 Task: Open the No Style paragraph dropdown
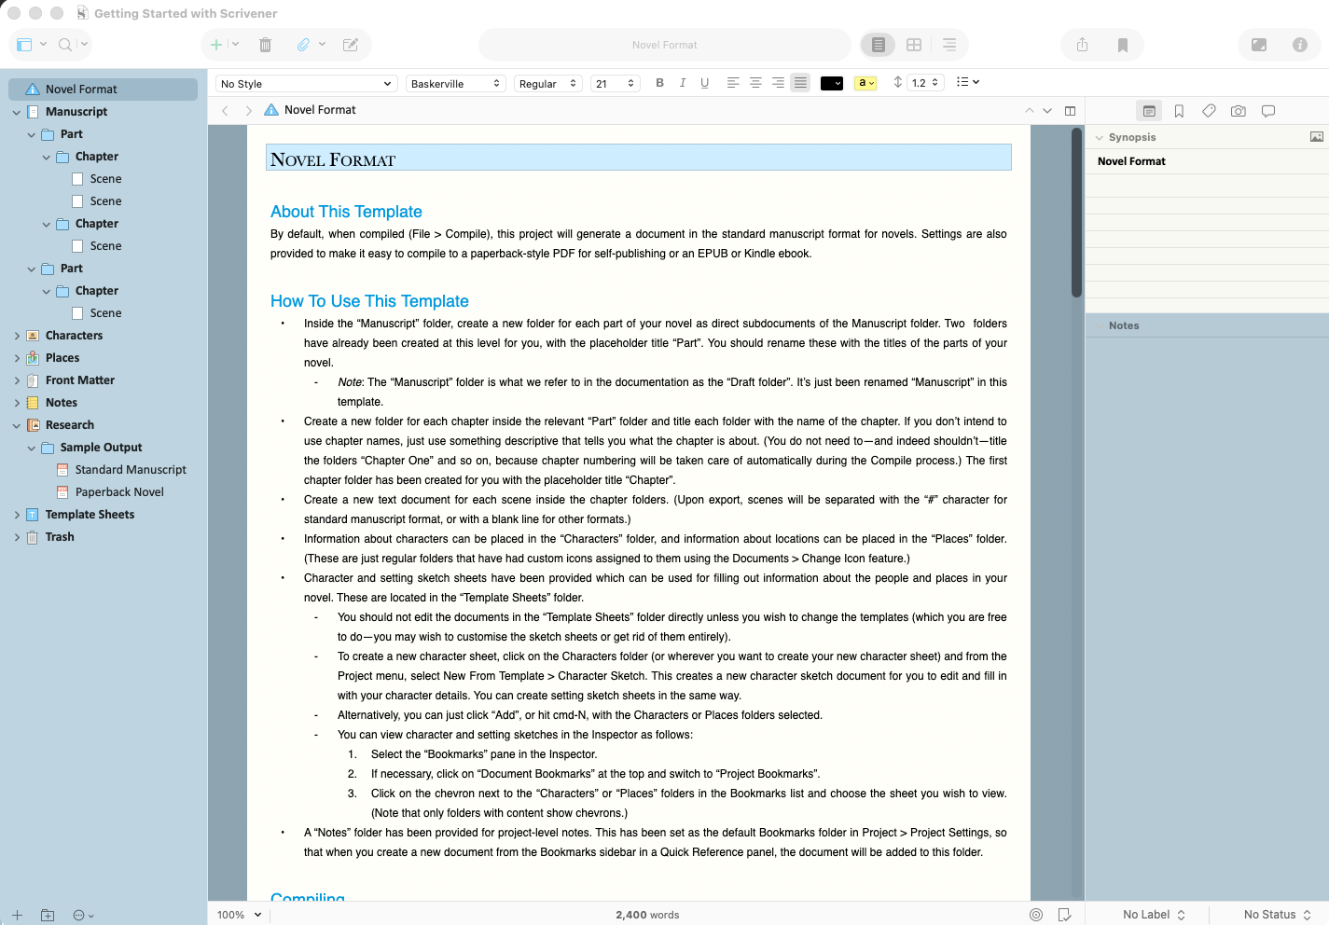pos(306,84)
